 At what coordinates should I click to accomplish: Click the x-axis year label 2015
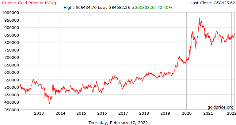81,113
